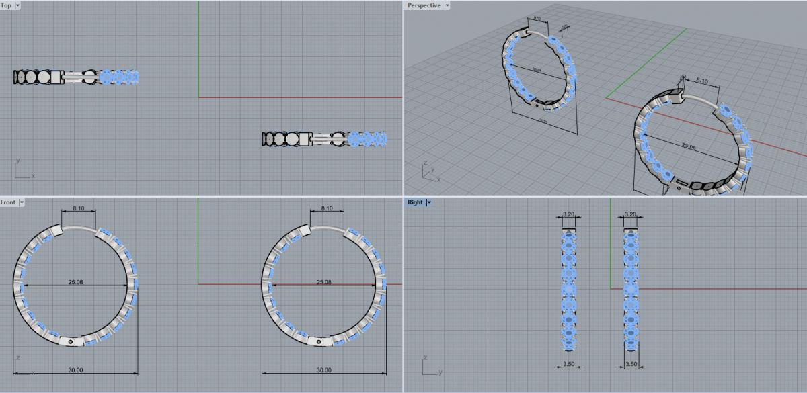Activate the Right viewport title label

(415, 202)
